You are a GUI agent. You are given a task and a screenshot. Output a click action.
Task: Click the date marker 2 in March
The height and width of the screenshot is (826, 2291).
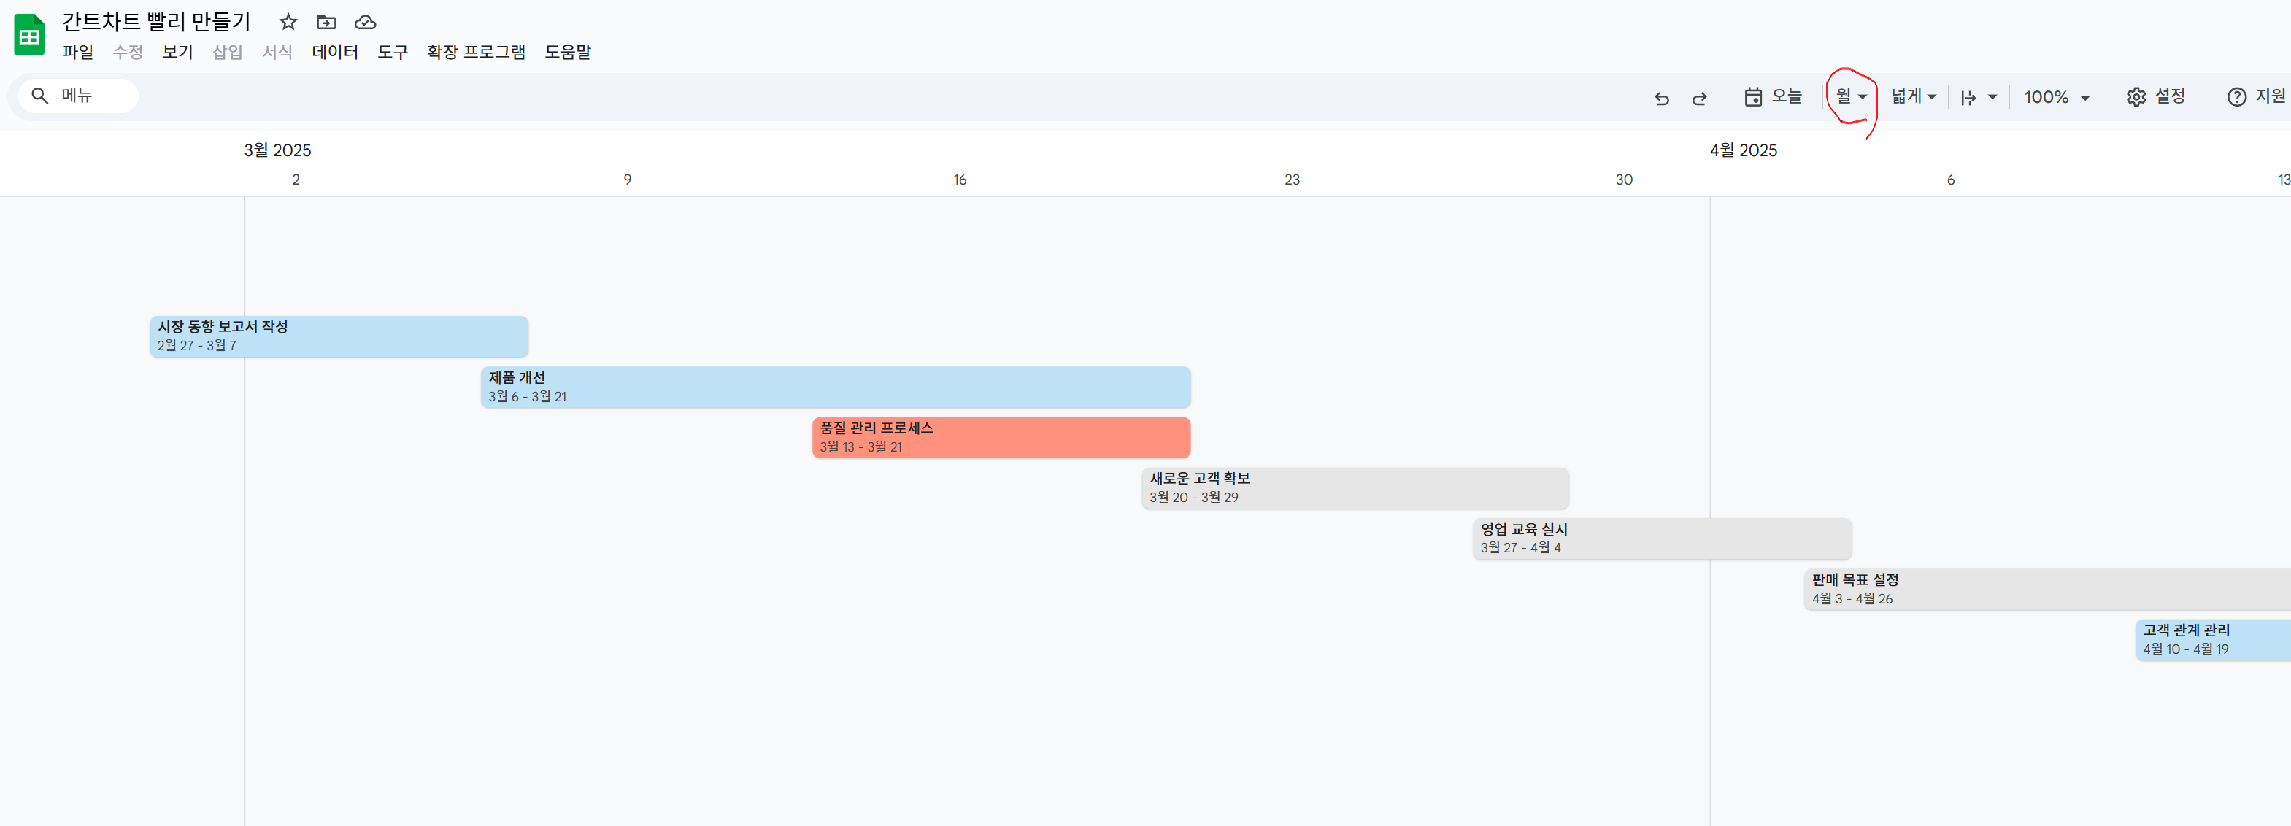296,180
